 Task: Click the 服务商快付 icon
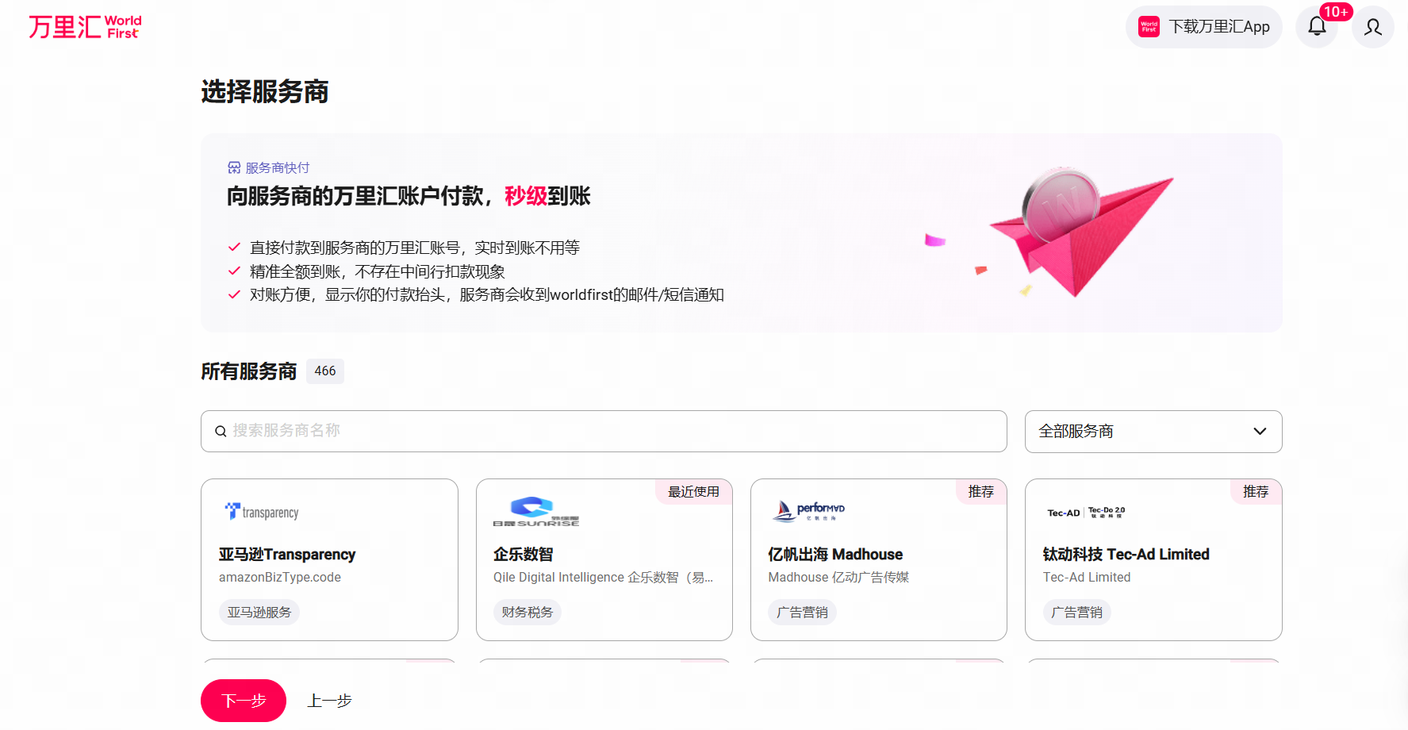click(234, 167)
